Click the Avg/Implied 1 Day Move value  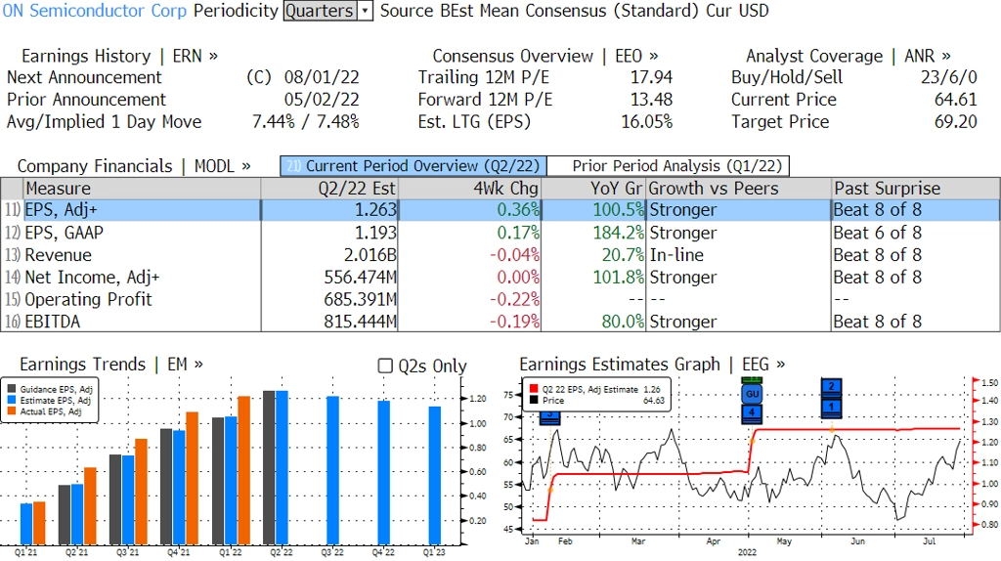pyautogui.click(x=305, y=122)
